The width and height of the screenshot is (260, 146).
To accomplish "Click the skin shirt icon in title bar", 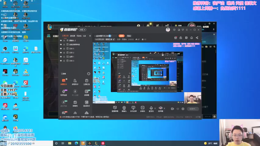I will 183,30.
